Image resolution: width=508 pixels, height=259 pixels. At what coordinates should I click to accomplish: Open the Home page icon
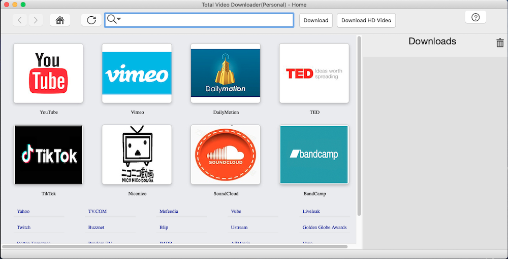[x=60, y=20]
